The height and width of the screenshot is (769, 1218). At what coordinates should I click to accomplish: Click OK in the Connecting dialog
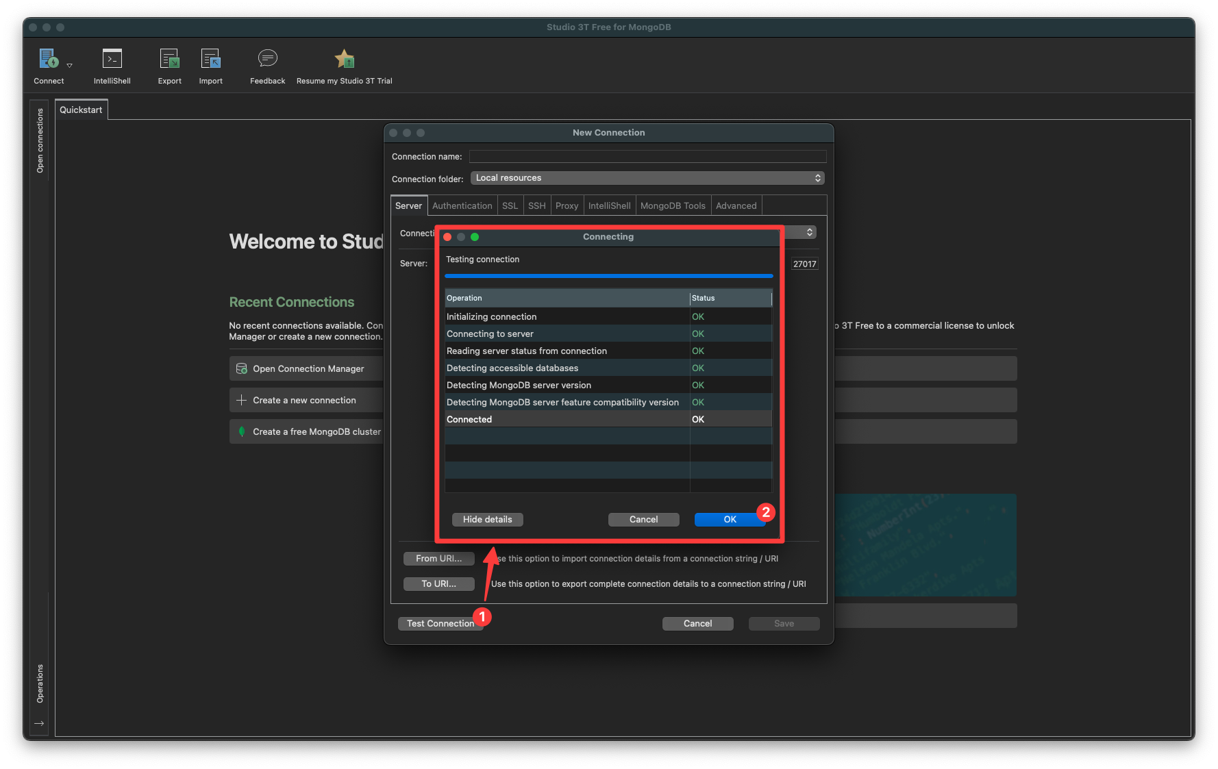(730, 520)
